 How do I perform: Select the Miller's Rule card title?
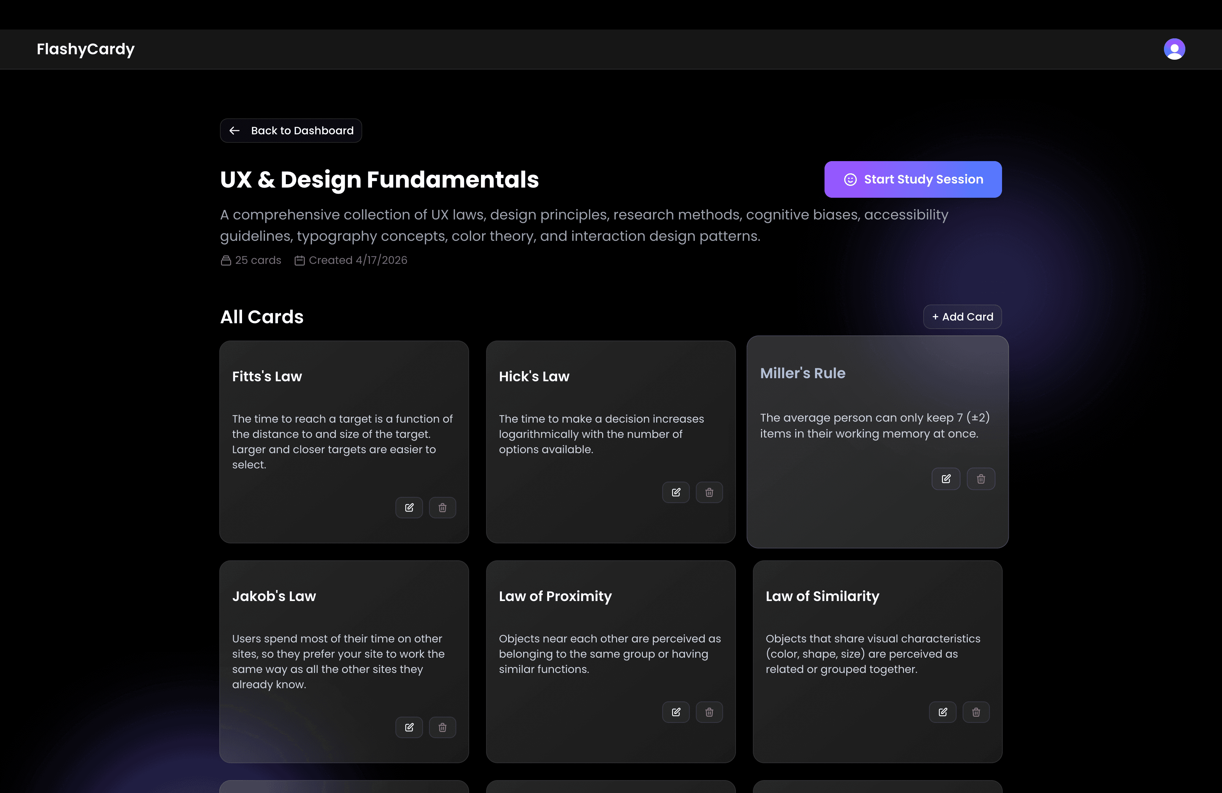point(802,373)
